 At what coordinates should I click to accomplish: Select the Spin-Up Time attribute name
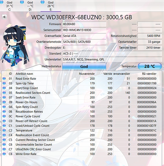coord(24,83)
